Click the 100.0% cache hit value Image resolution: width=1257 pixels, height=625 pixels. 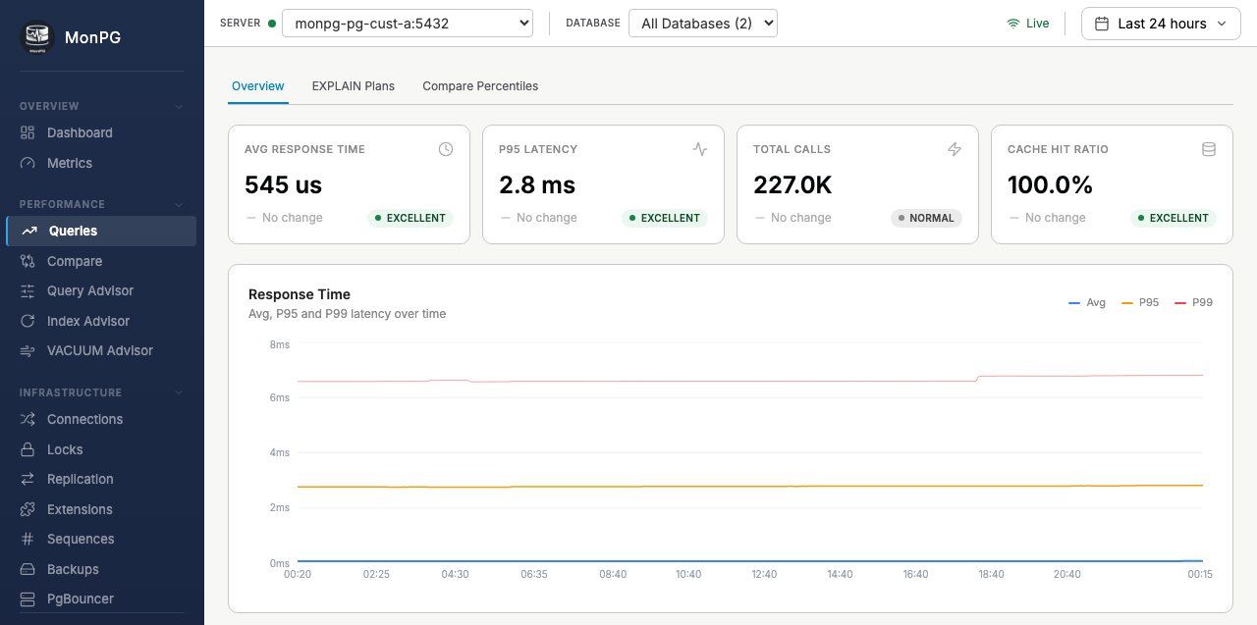[x=1050, y=184]
